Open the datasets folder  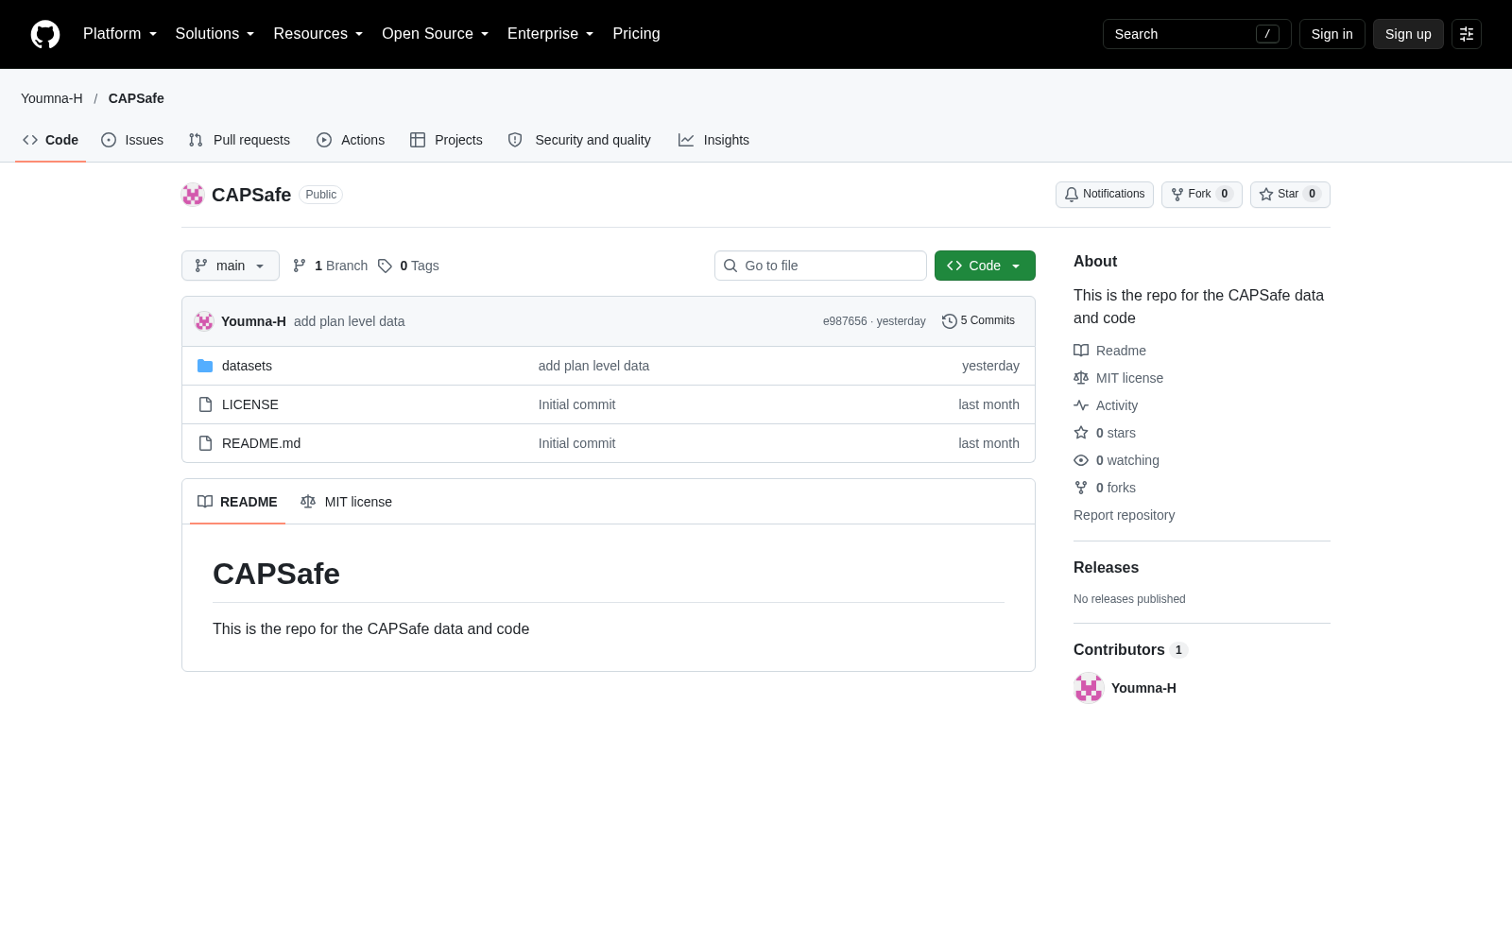(247, 366)
